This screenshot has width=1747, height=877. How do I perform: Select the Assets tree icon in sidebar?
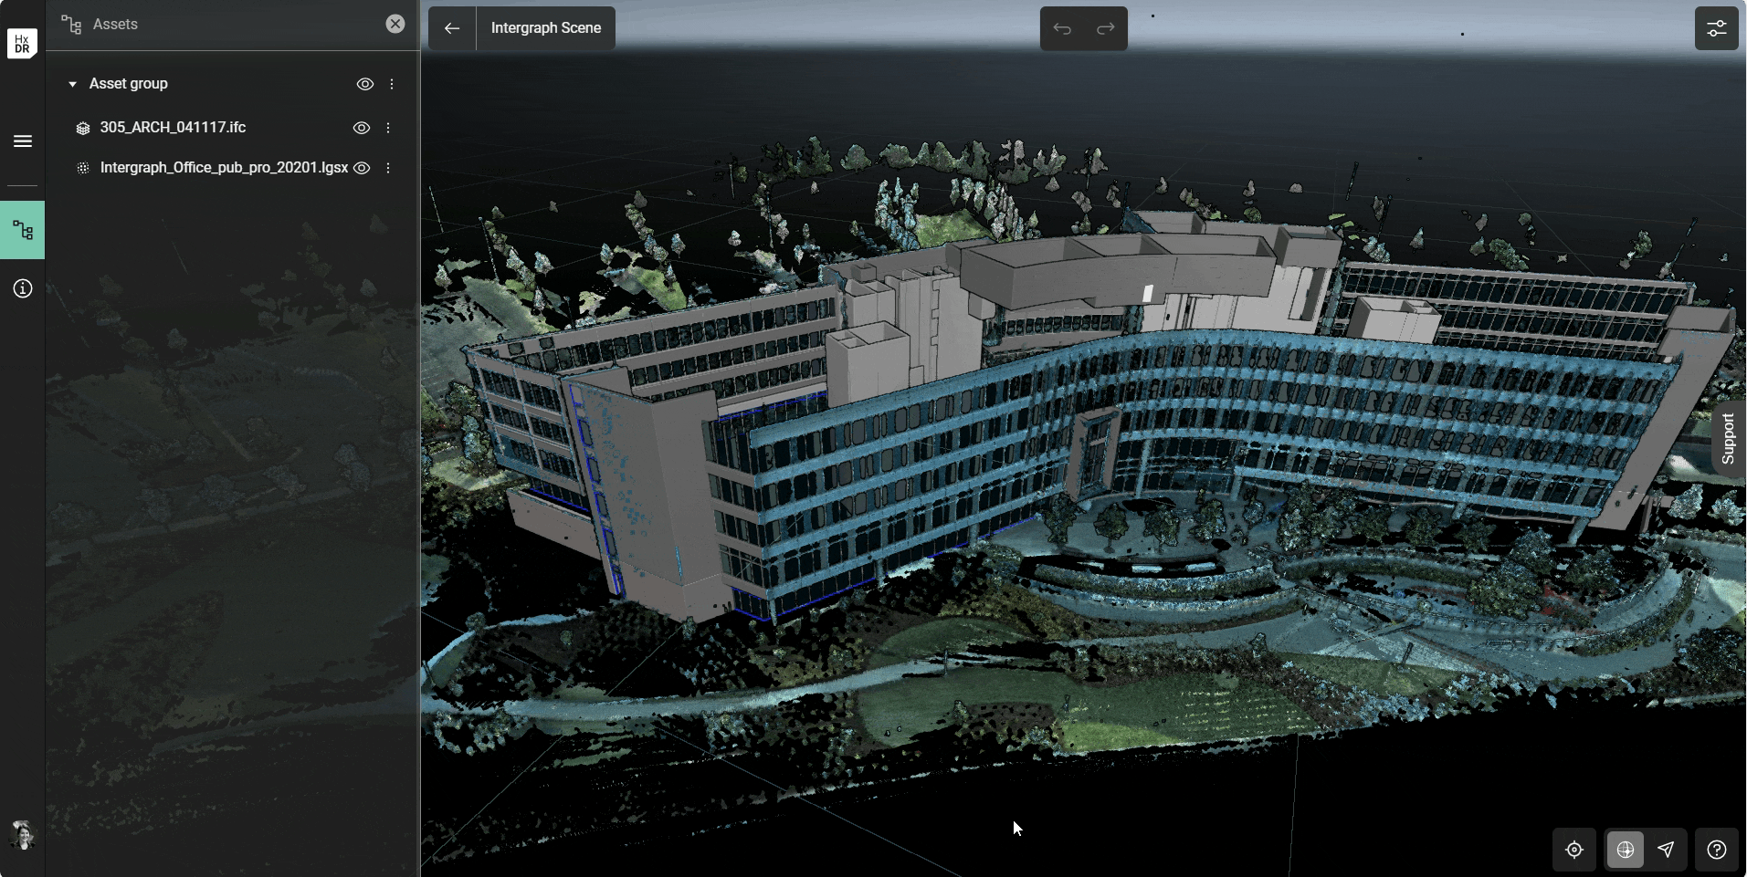(x=22, y=230)
